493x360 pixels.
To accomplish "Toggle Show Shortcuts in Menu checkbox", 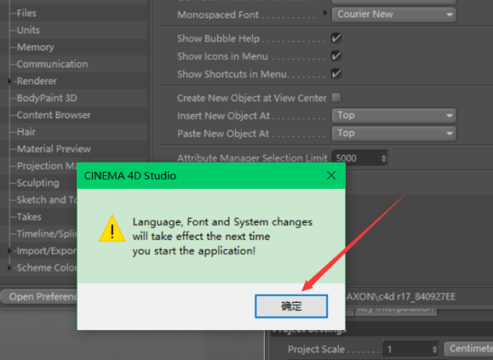I will click(336, 73).
